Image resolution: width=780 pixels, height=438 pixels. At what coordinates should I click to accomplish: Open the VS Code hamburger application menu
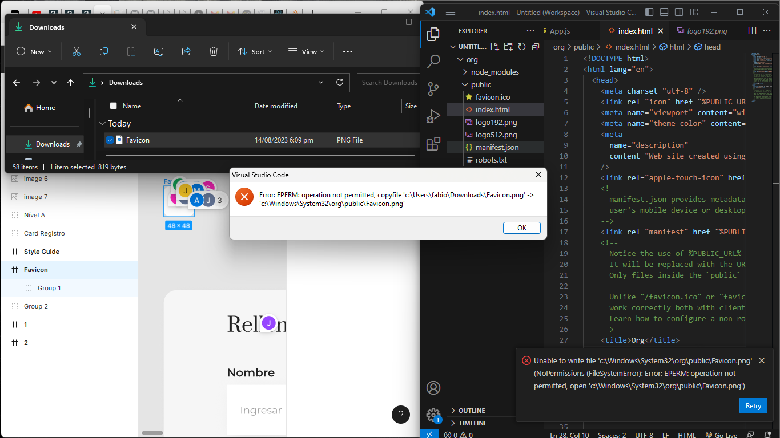point(450,12)
